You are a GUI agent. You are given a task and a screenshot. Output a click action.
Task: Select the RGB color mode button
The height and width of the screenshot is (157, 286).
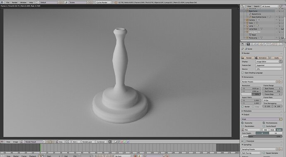[272, 130]
